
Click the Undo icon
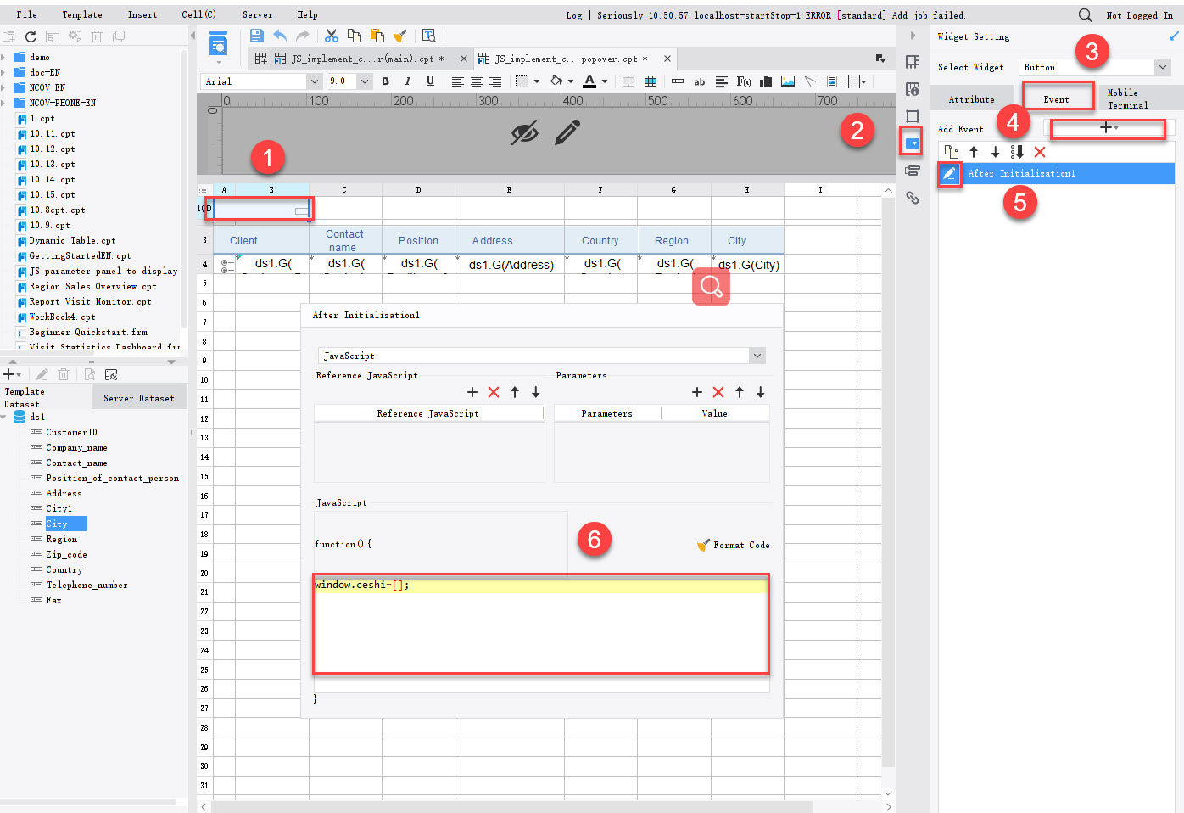[279, 35]
